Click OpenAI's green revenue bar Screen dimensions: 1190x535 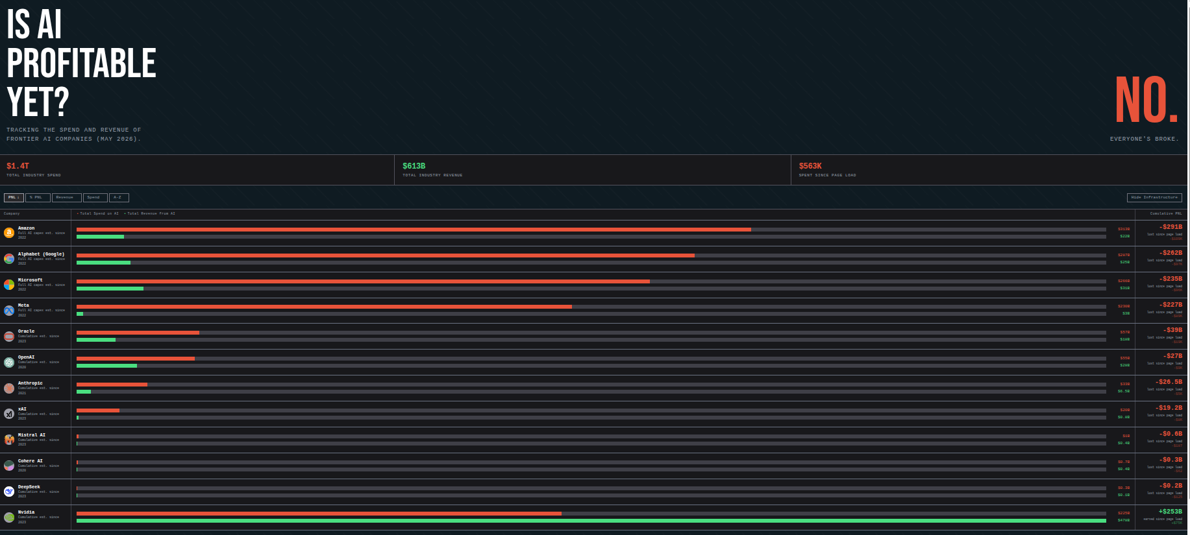(106, 366)
